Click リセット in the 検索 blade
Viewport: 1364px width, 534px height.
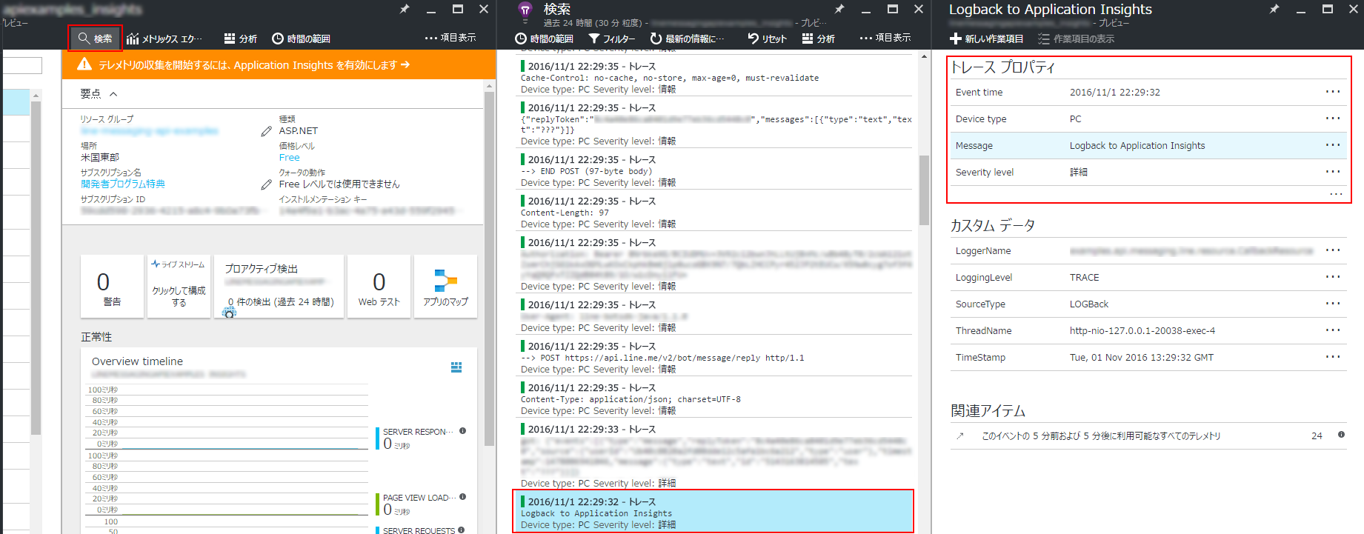click(x=767, y=39)
